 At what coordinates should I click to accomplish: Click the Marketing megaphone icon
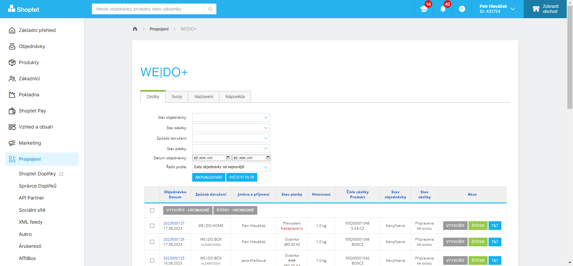12,143
